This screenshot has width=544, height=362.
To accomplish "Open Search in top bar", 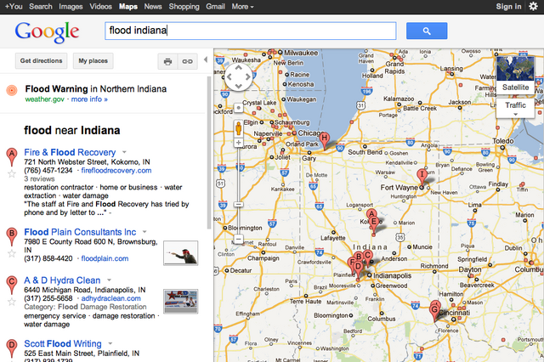I will (x=41, y=7).
